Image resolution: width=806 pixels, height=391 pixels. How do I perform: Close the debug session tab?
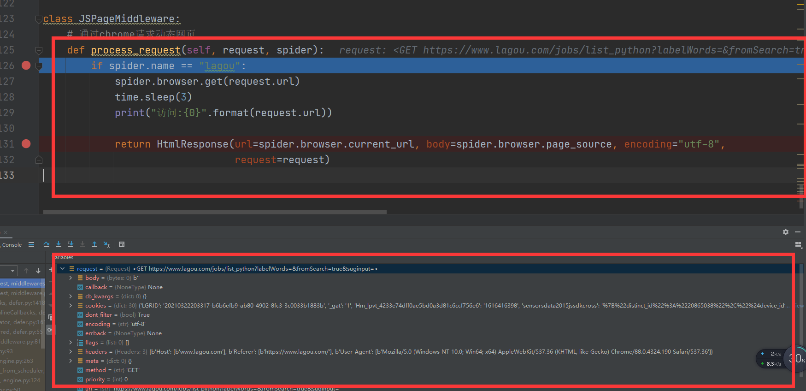(x=6, y=232)
